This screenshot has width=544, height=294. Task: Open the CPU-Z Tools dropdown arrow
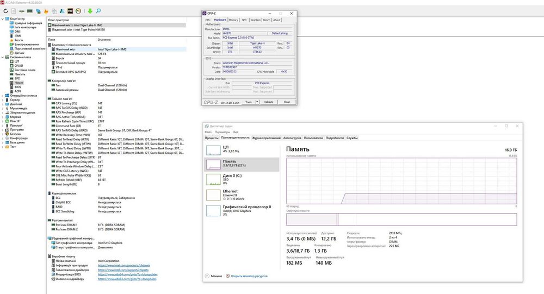257,102
